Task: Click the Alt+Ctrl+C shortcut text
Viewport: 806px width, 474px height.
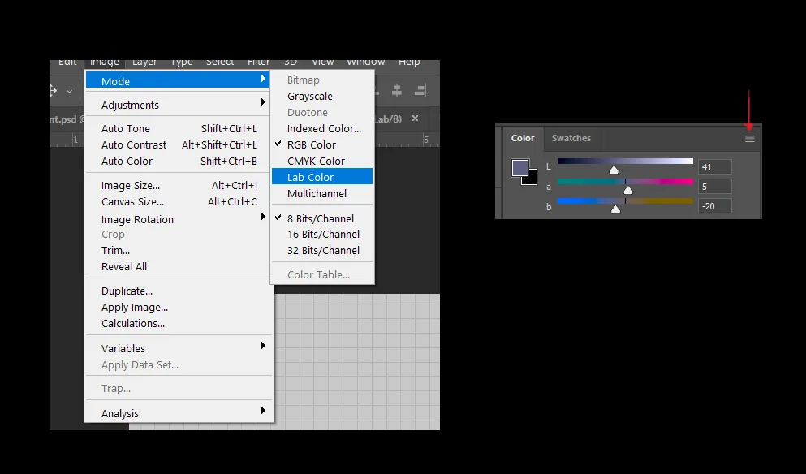Action: 232,201
